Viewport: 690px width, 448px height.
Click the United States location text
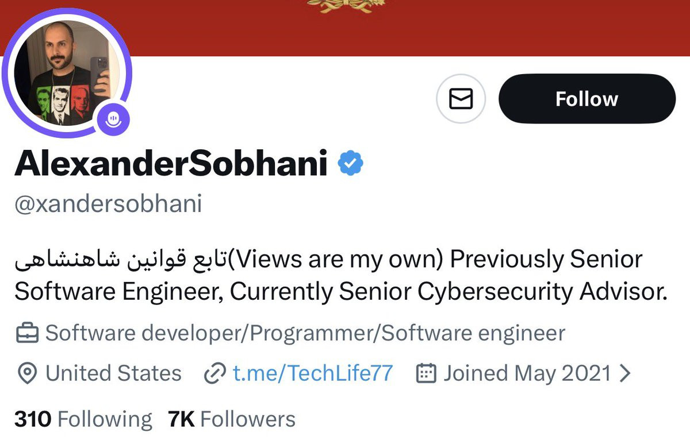coord(113,374)
